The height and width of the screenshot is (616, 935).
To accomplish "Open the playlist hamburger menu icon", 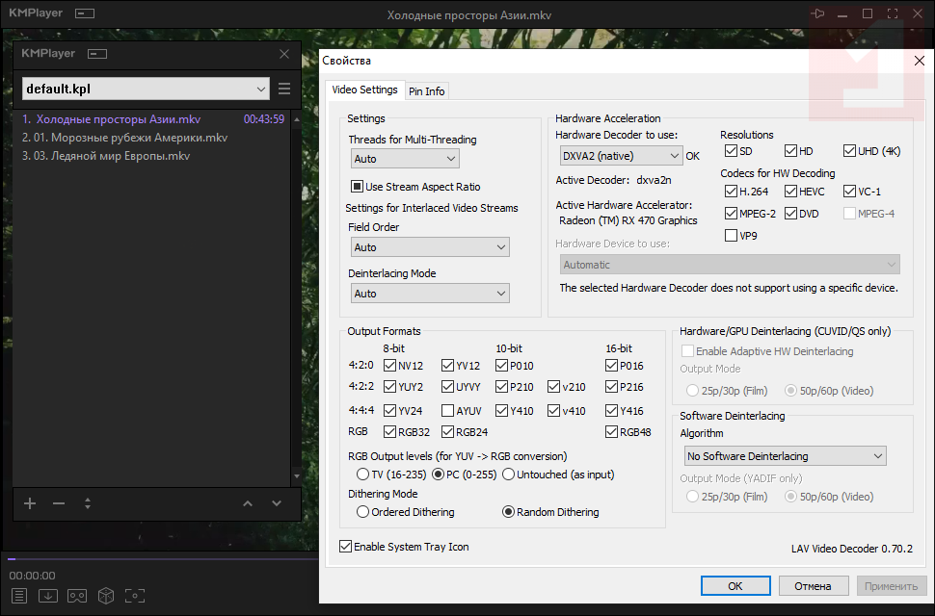I will point(284,90).
